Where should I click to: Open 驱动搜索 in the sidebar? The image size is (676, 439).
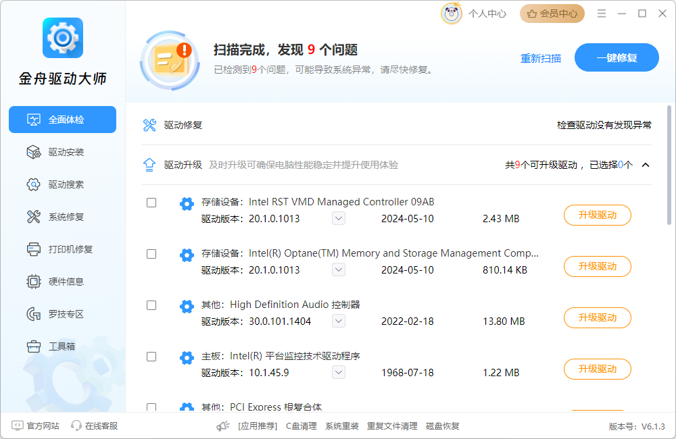62,184
